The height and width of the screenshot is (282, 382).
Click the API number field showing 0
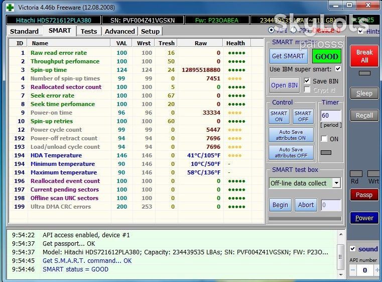[x=365, y=270]
